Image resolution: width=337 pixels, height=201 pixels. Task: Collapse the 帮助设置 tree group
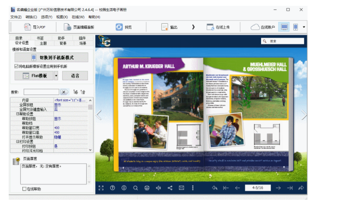[x=17, y=114]
